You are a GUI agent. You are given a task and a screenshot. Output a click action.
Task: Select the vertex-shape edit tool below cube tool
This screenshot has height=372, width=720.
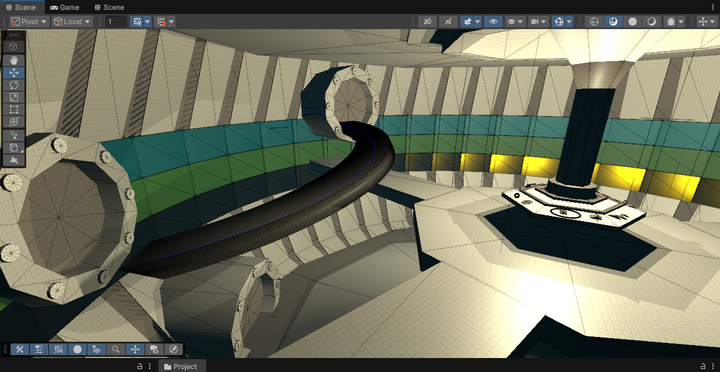[x=14, y=160]
